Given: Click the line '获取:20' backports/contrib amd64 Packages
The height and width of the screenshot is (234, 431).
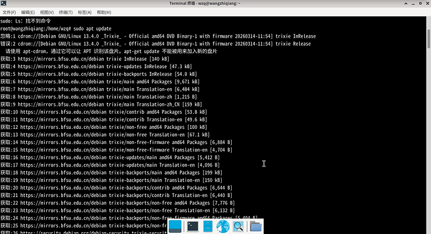Looking at the screenshot, I should [116, 188].
